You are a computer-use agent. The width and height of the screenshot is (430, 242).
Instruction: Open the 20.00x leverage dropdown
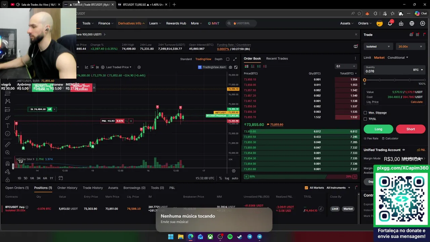[411, 47]
